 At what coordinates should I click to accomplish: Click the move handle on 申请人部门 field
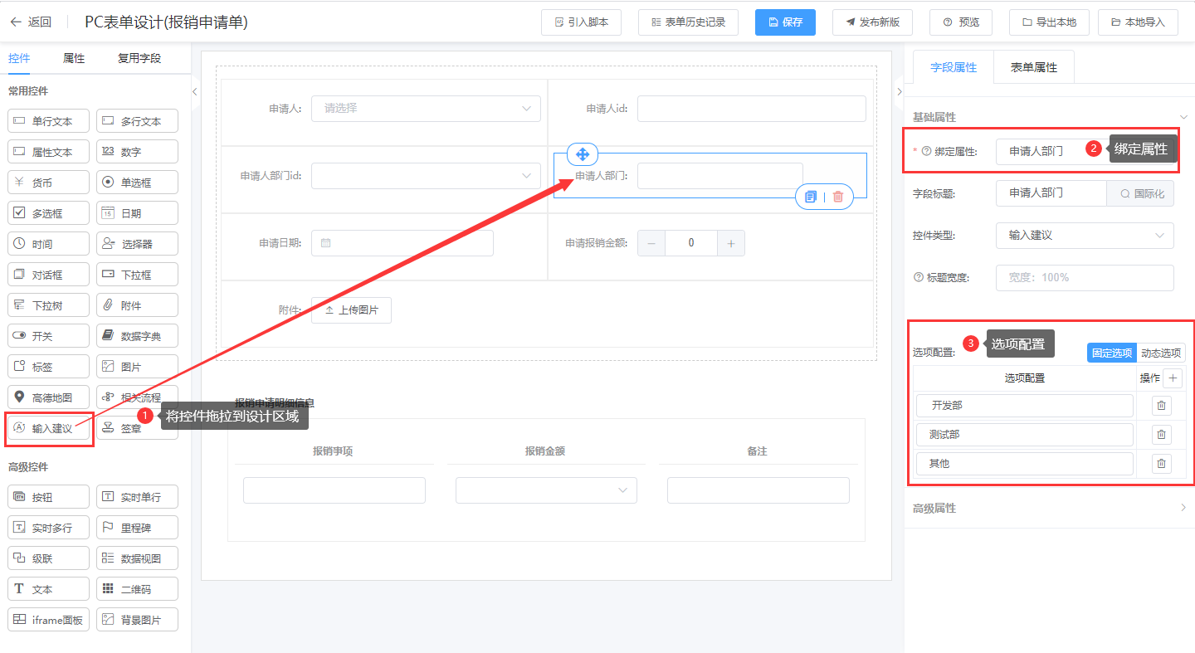[583, 154]
